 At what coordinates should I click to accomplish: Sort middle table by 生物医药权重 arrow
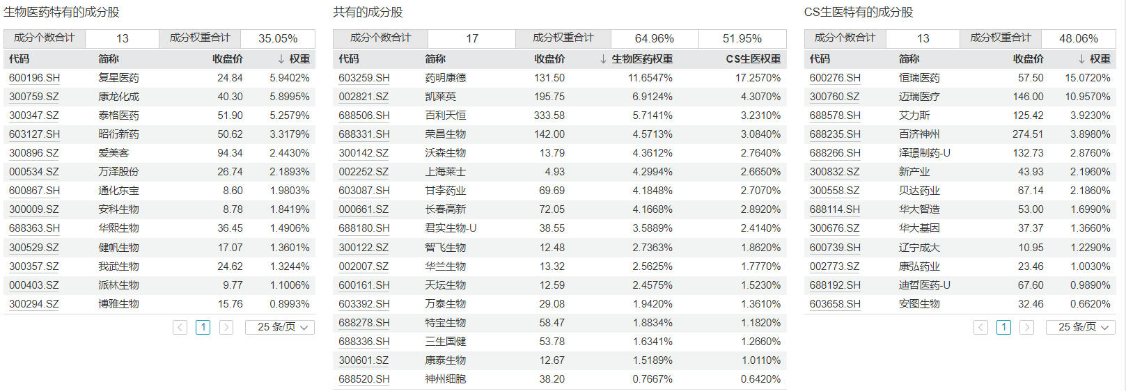[x=603, y=59]
